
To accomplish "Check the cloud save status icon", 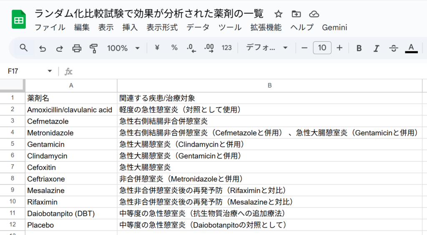I will 314,14.
